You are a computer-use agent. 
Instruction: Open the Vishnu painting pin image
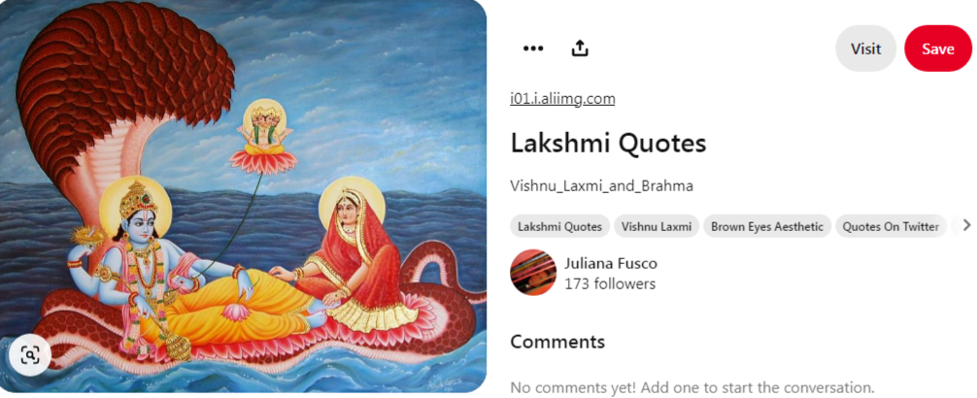(x=243, y=196)
